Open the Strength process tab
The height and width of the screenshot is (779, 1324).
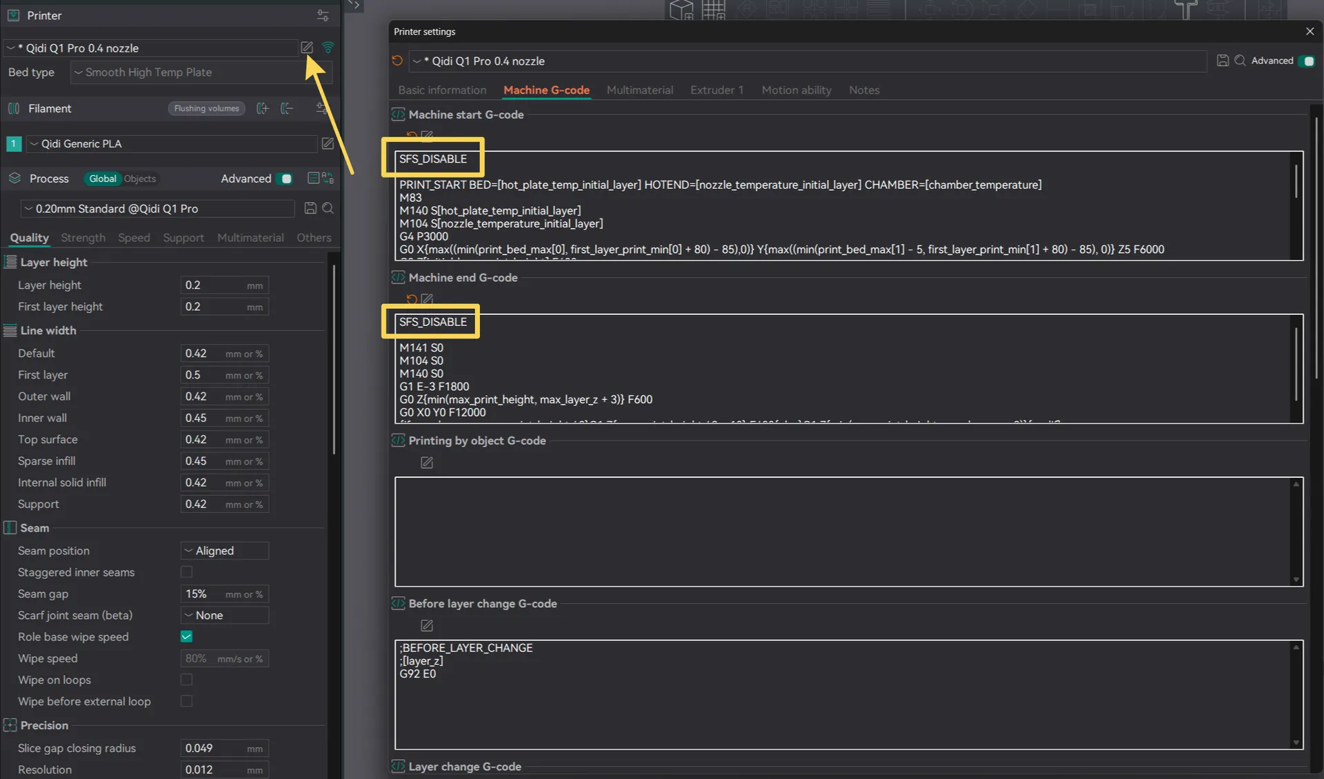pos(83,238)
